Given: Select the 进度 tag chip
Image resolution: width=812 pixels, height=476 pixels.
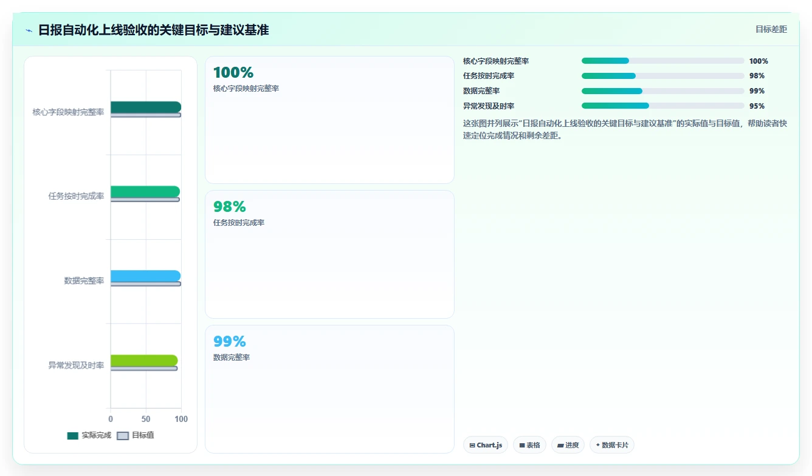Looking at the screenshot, I should pos(568,445).
